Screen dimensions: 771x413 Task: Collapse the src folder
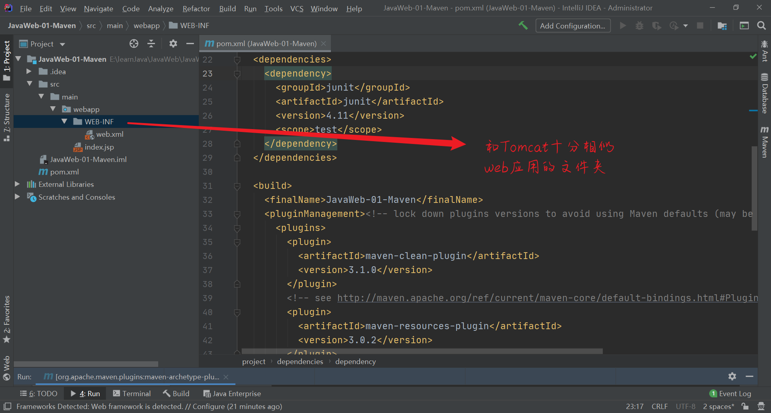pos(30,84)
